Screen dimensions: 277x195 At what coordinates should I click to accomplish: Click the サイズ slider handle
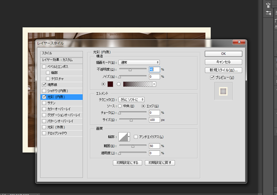coord(131,120)
